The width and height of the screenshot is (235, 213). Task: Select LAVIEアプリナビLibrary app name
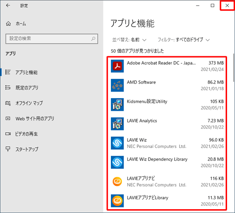[x=148, y=198]
